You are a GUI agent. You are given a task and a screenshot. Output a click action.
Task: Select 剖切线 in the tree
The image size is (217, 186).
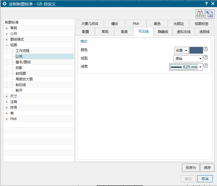tap(21, 85)
